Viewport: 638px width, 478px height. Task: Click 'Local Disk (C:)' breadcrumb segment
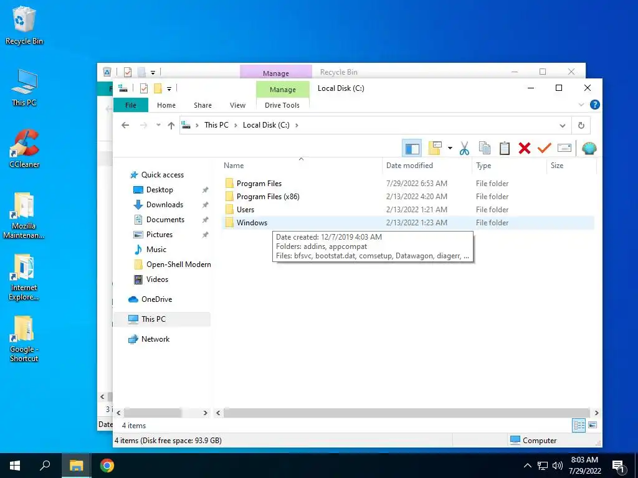click(x=266, y=125)
